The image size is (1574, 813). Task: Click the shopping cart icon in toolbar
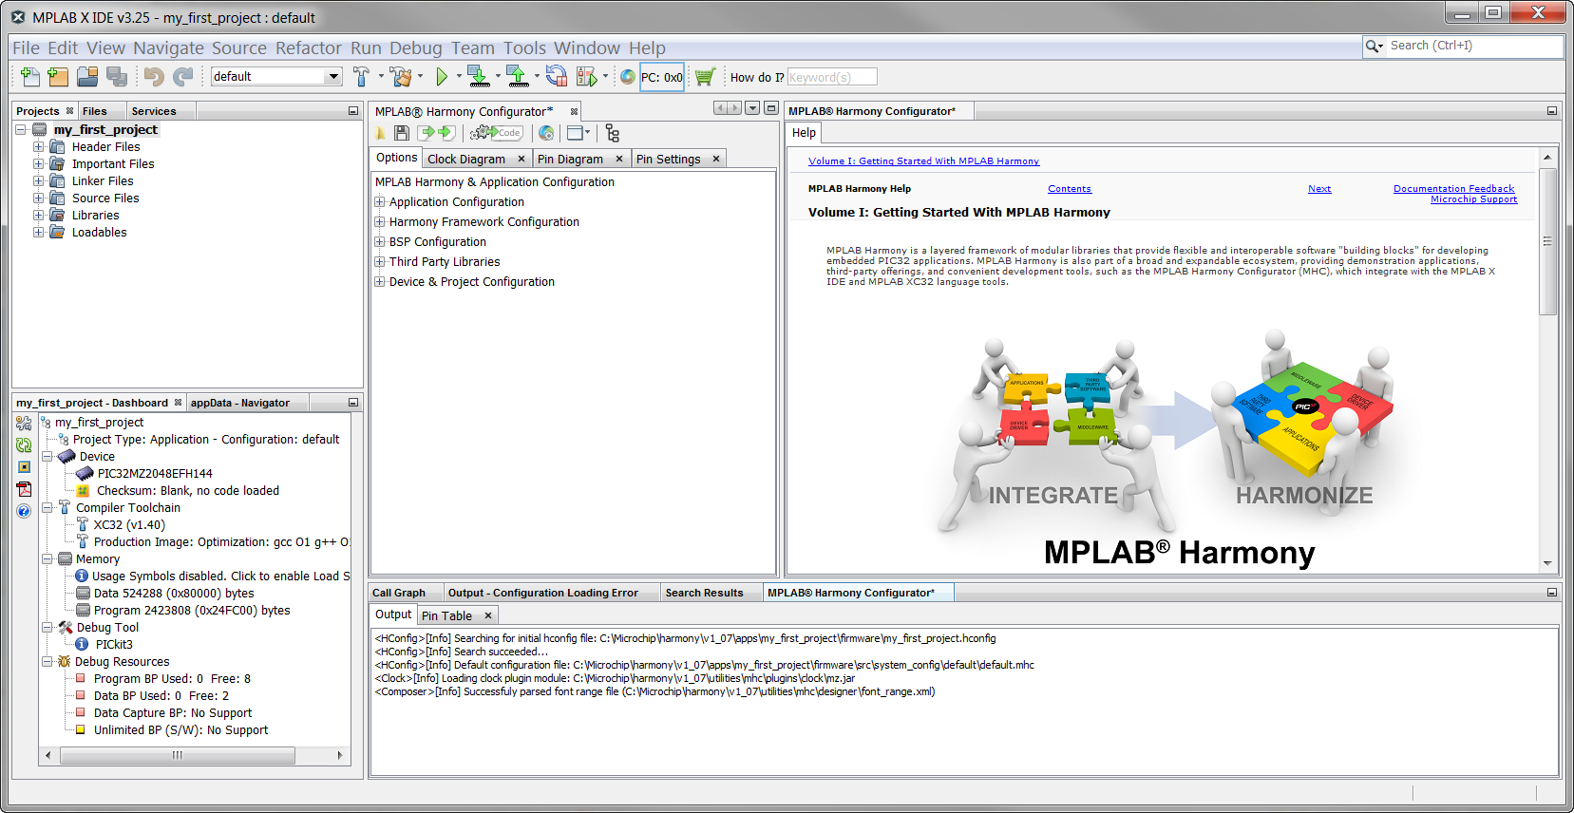(x=704, y=77)
